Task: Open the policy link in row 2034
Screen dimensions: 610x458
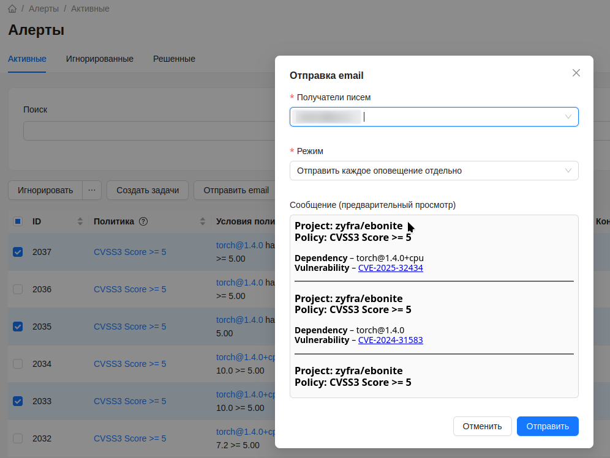Action: click(x=130, y=364)
